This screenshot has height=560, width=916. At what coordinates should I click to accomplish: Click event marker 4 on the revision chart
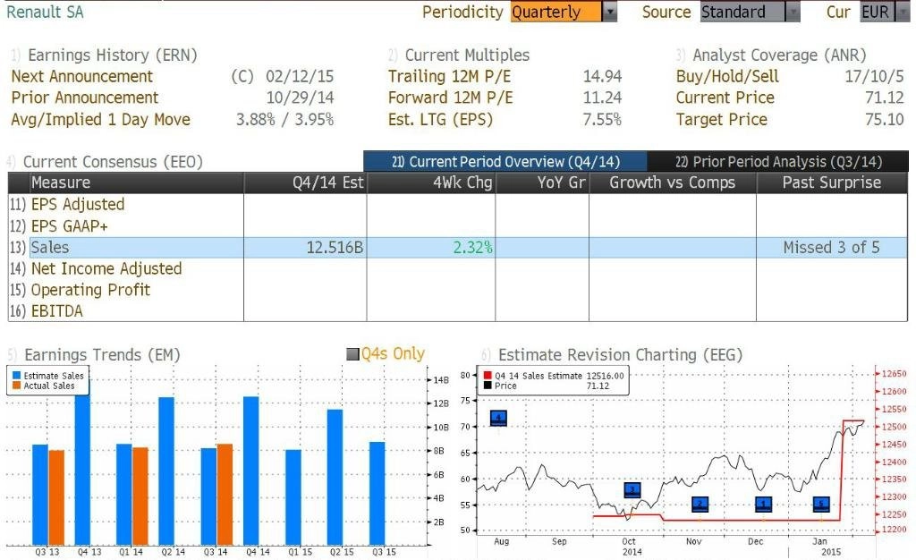(498, 418)
